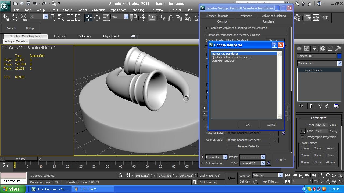
Task: Open the Modifier List dropdown
Action: 339,63
